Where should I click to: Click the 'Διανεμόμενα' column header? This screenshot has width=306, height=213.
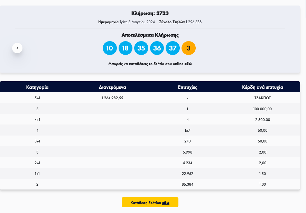coord(112,87)
